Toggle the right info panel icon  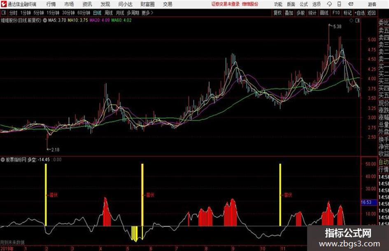coord(357,21)
